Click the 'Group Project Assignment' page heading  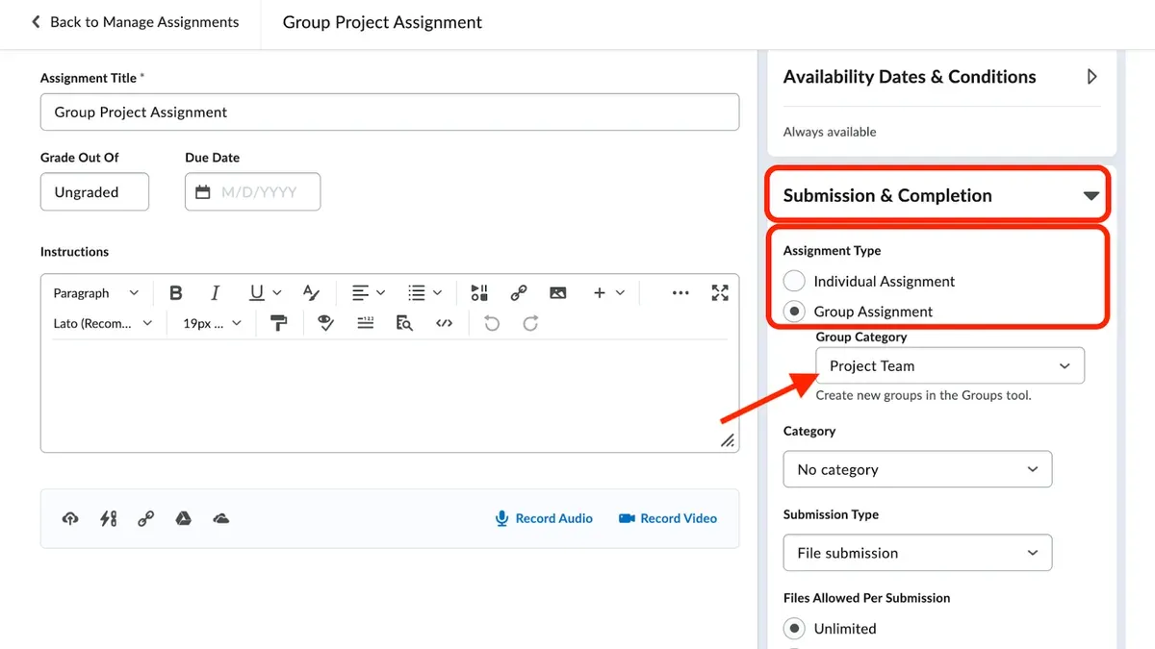pyautogui.click(x=383, y=21)
